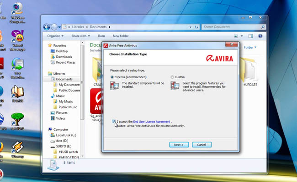297x182 pixels.
Task: Open Free Download Manager desktop shortcut
Action: pyautogui.click(x=17, y=68)
